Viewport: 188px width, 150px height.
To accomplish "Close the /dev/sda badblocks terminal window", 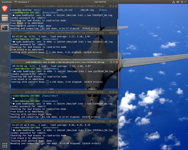I will pyautogui.click(x=117, y=62).
